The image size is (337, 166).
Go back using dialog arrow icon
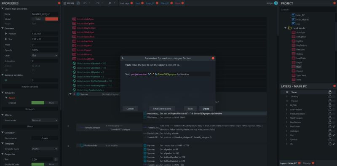tap(123, 58)
